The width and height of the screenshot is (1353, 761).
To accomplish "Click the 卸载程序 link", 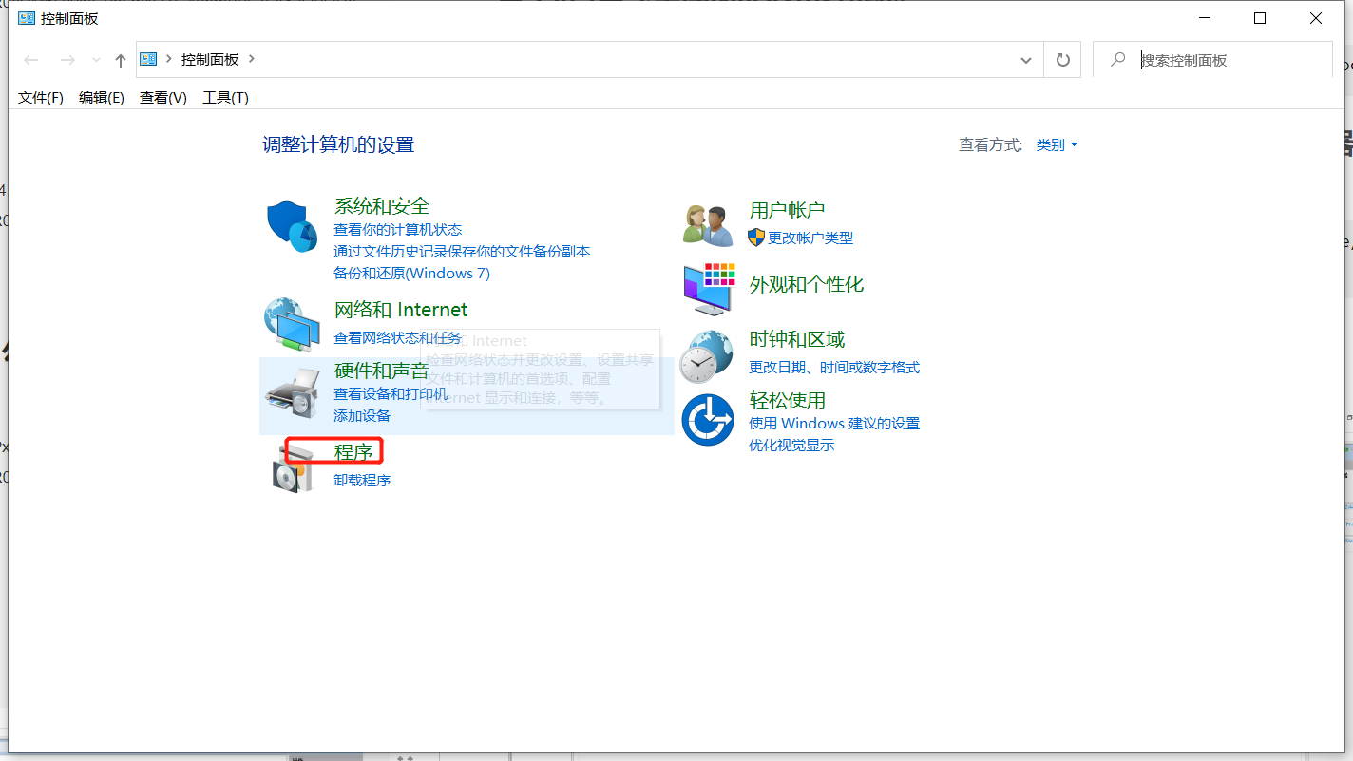I will click(362, 480).
